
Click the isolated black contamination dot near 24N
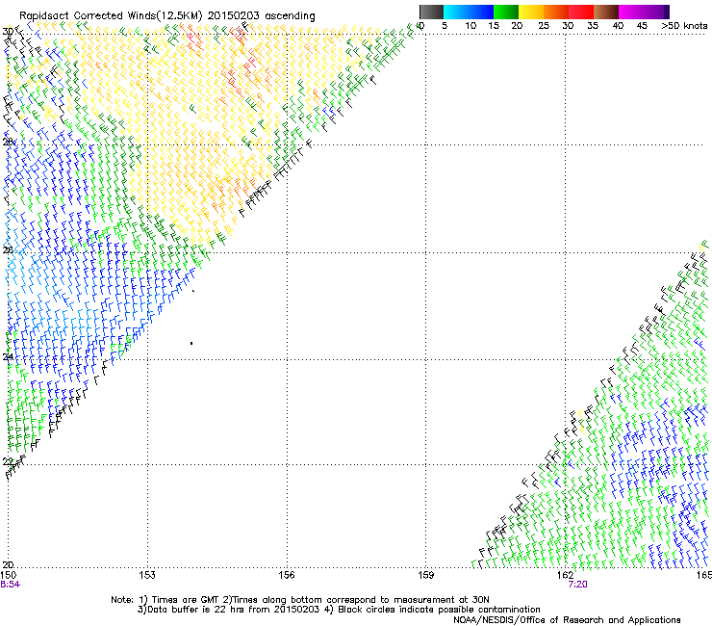[x=191, y=343]
